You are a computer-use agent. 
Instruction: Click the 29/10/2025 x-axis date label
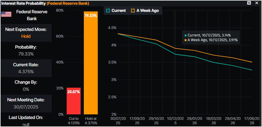[x=156, y=120]
